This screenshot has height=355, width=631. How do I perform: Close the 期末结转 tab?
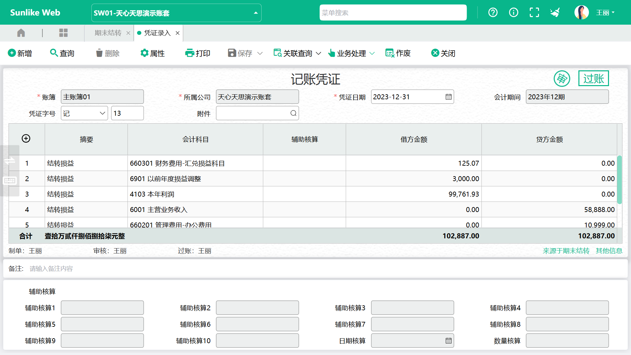click(x=129, y=33)
